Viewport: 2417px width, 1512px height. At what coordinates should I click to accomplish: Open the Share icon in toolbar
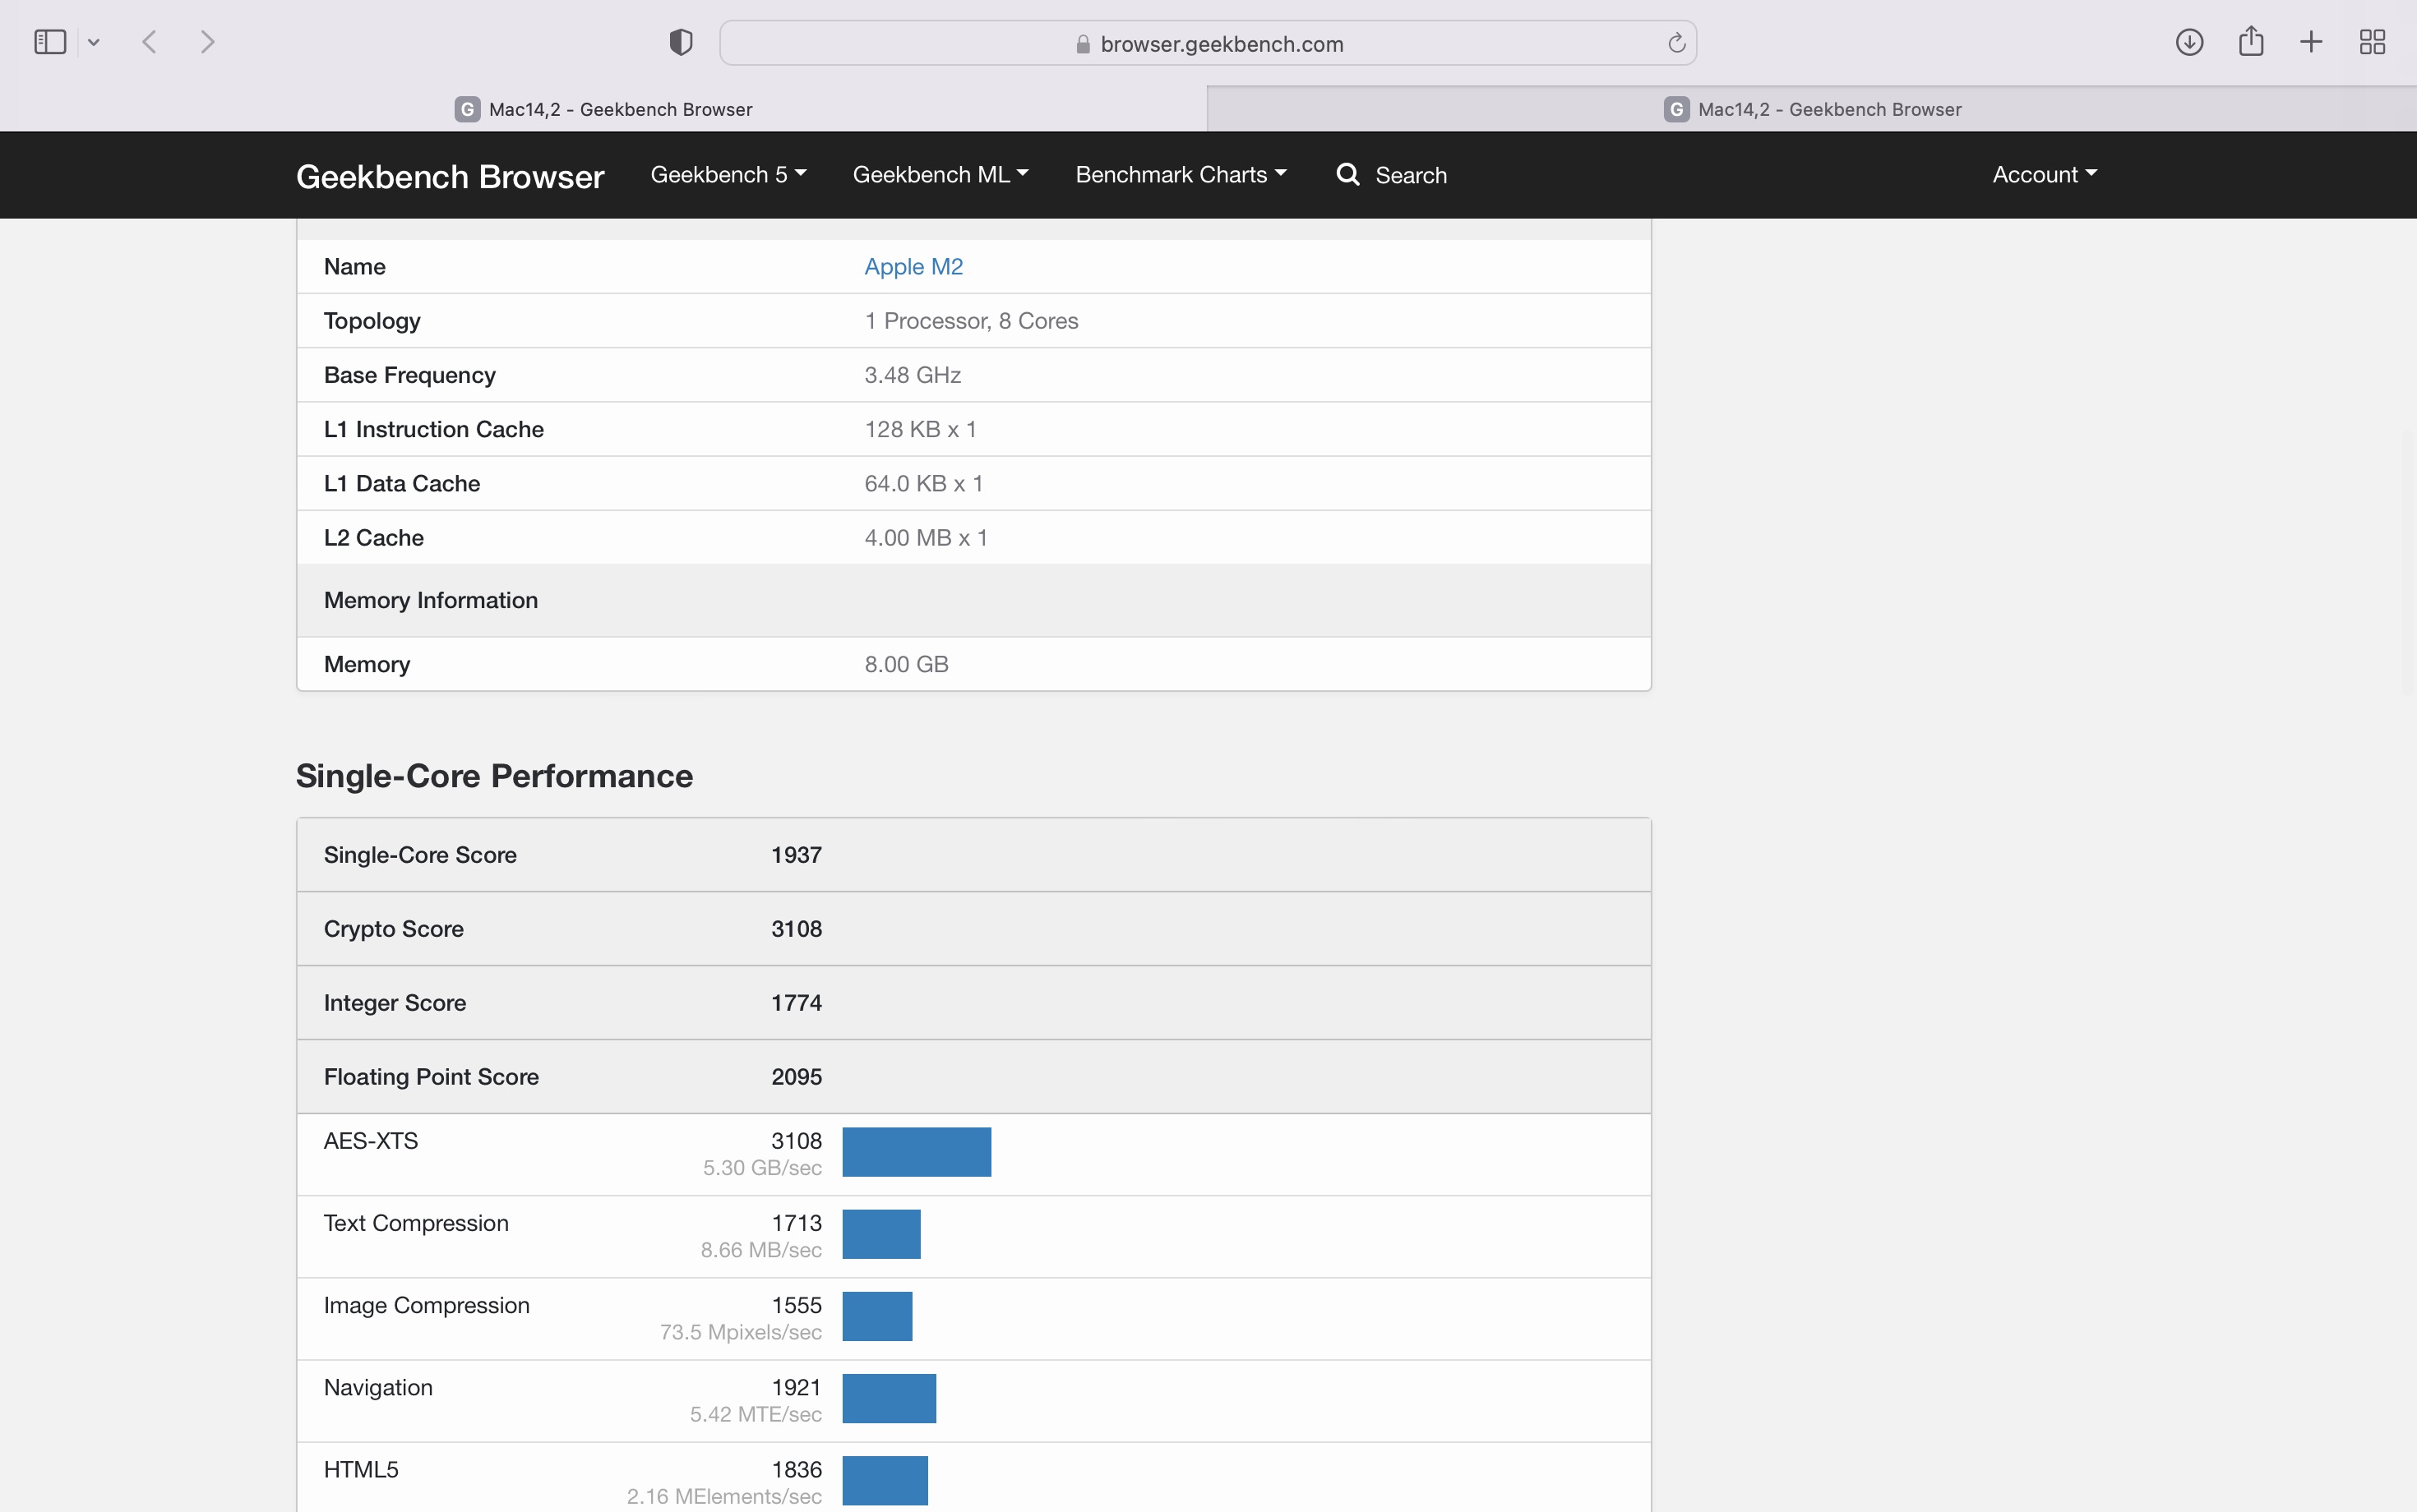pos(2251,41)
